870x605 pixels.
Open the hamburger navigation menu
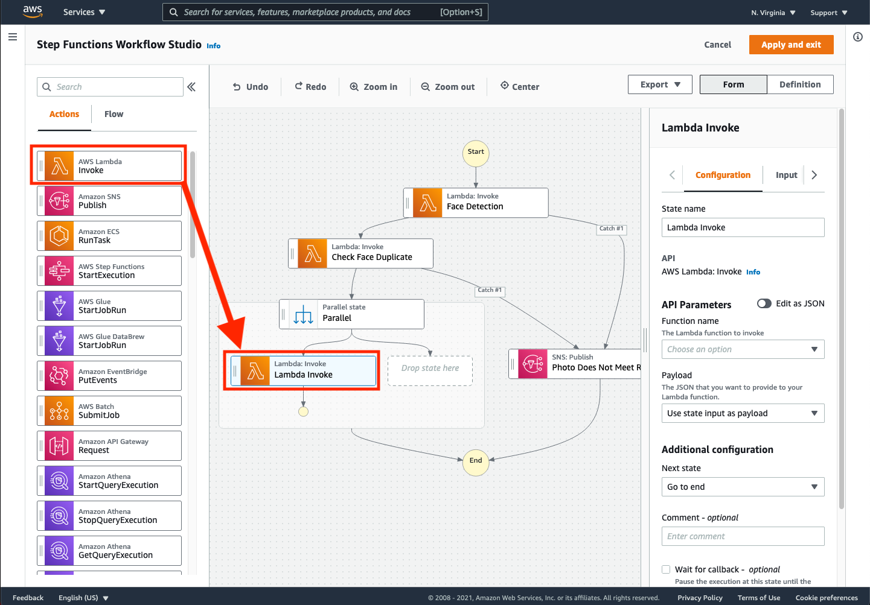point(12,37)
